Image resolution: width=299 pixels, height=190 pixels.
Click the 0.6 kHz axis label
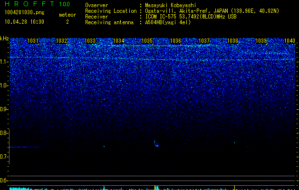(4, 180)
